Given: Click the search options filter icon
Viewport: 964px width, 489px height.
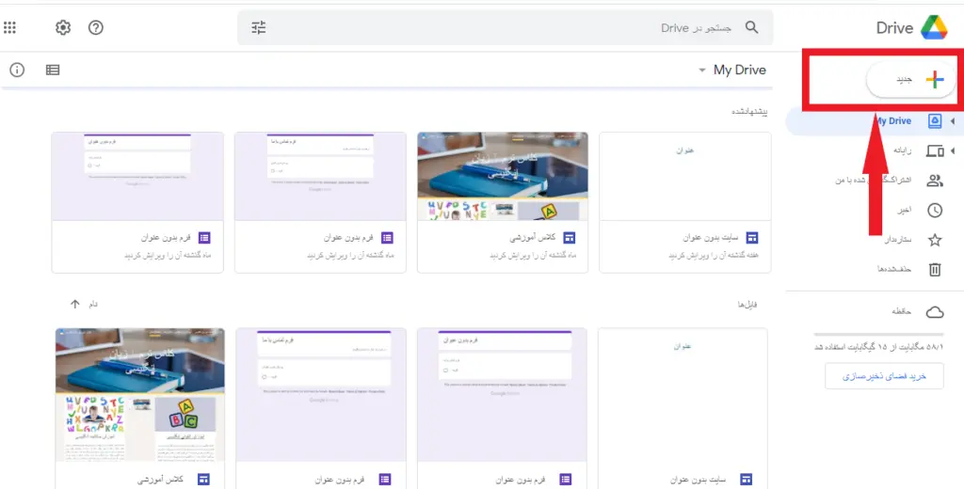Looking at the screenshot, I should coord(259,27).
